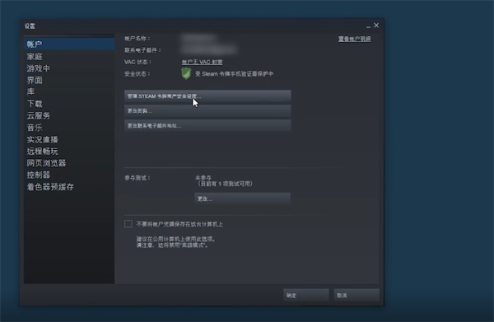
Task: Click 管理 STEAM 令牌帐户安全设置 button
Action: tap(207, 96)
